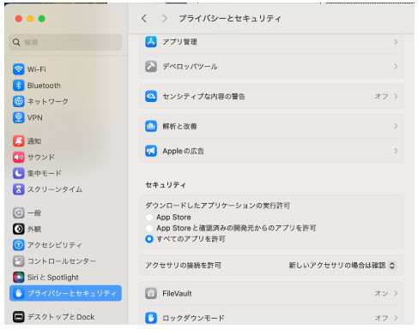Expand アプリ管理 row chevron
418x329 pixels.
[x=396, y=42]
